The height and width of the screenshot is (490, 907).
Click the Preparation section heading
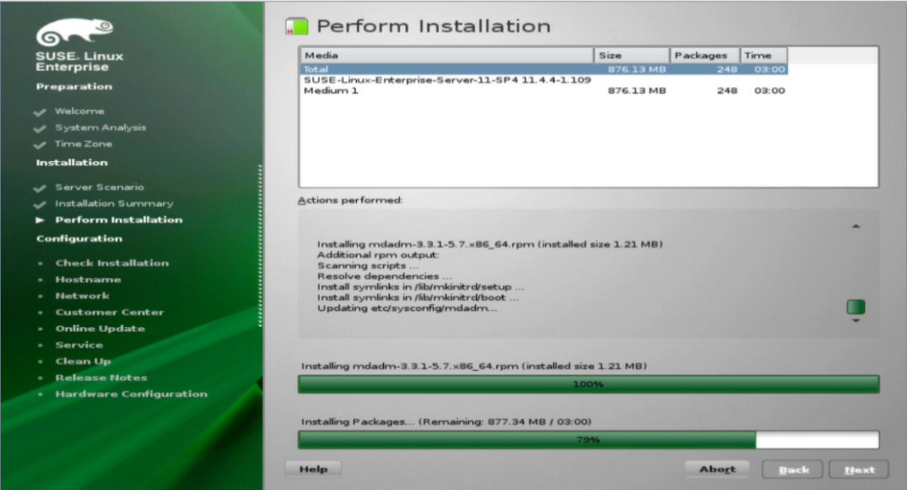tap(73, 87)
